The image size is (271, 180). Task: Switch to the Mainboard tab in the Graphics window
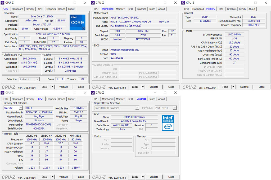[x=108, y=99]
